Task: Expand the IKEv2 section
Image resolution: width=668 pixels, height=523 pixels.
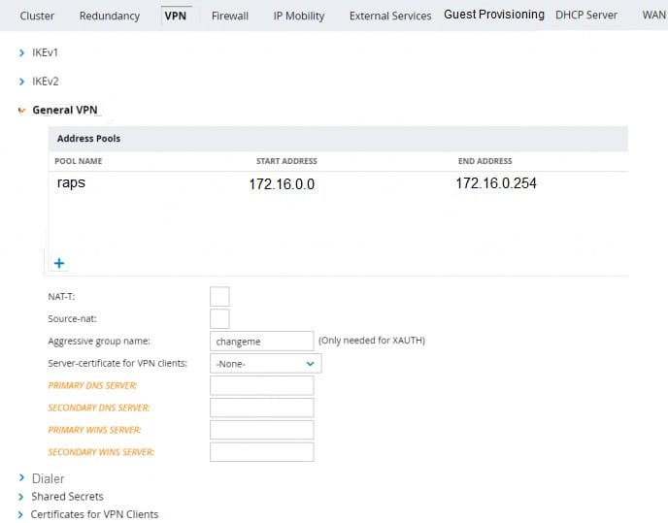Action: coord(39,82)
